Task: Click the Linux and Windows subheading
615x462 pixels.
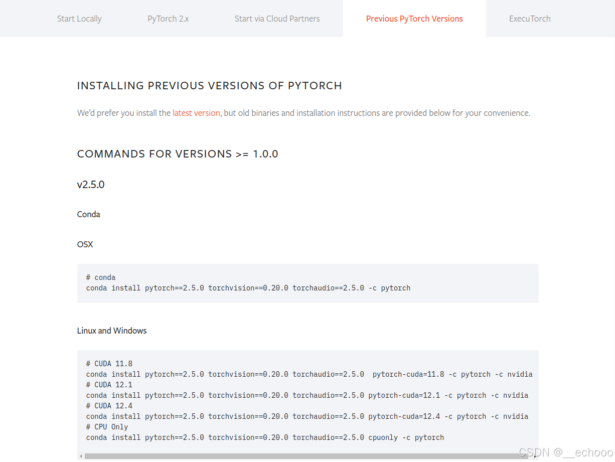Action: (x=112, y=331)
